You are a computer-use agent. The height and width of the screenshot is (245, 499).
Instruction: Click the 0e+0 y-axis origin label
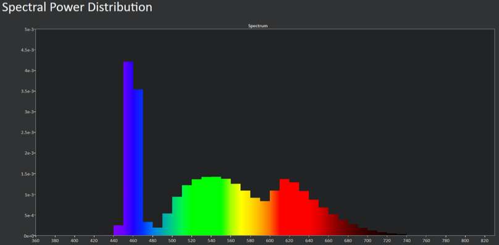click(x=29, y=236)
